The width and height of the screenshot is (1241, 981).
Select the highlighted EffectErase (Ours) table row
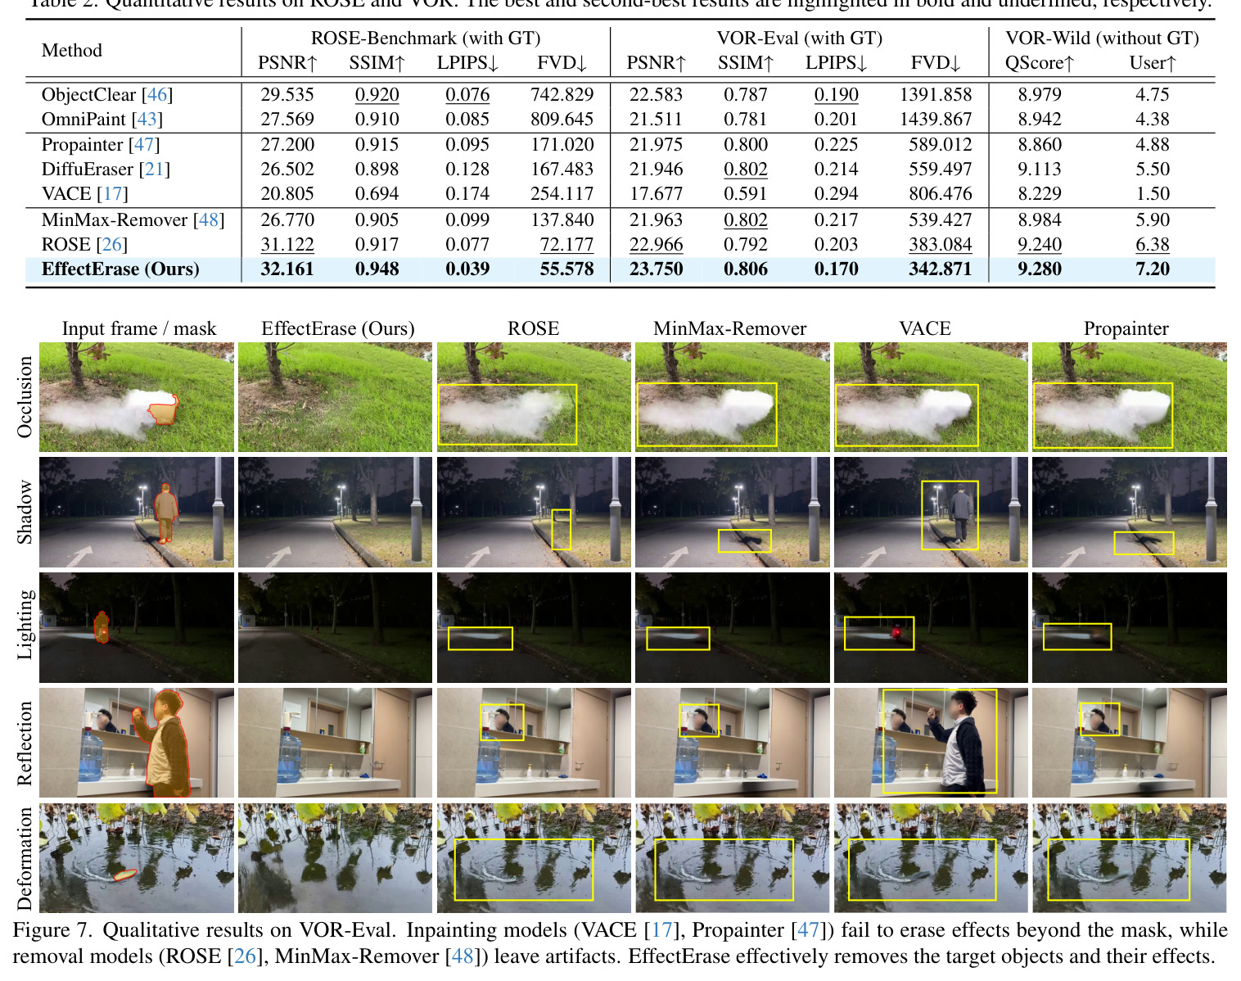[620, 269]
